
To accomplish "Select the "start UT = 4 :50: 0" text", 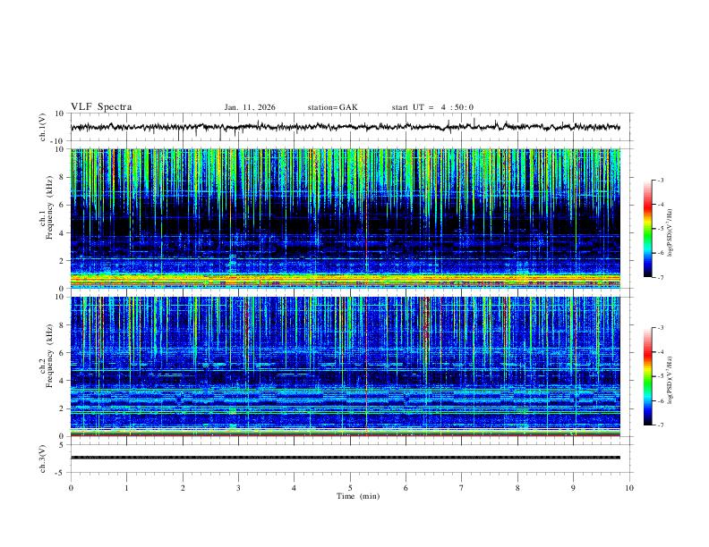I will coord(432,107).
